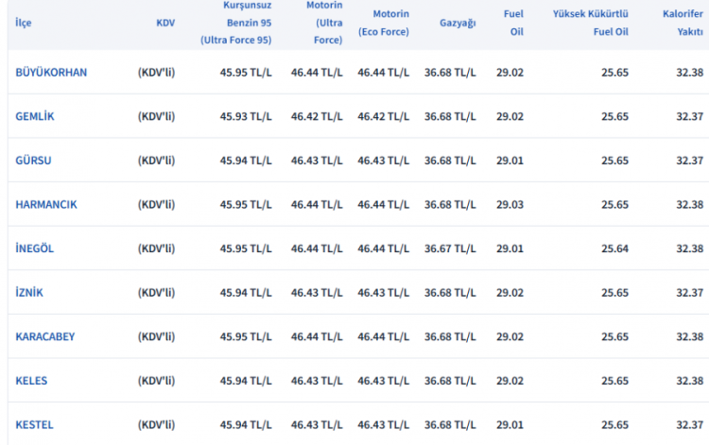Open the BÜYÜKORHAN district link

[x=51, y=72]
